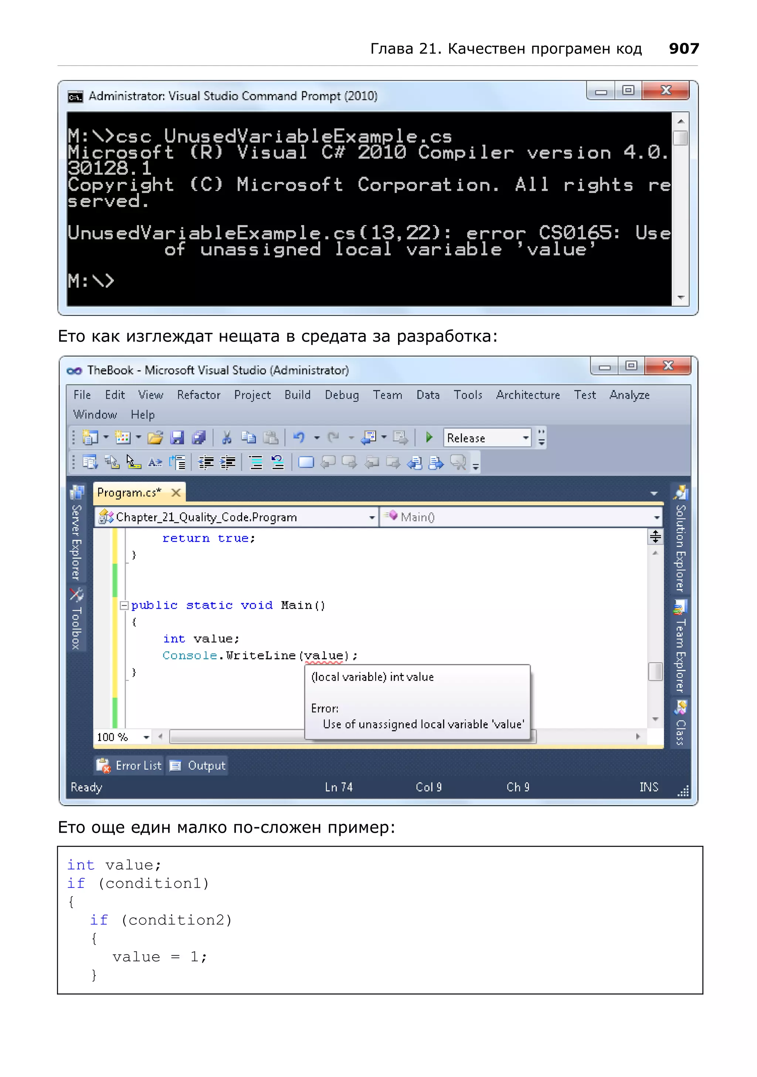Image resolution: width=757 pixels, height=1077 pixels.
Task: Collapse the Main() method outline box
Action: (124, 605)
